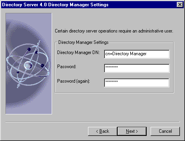The image size is (185, 141).
Task: Click the atom graphic on the sidebar
Action: (x=29, y=63)
